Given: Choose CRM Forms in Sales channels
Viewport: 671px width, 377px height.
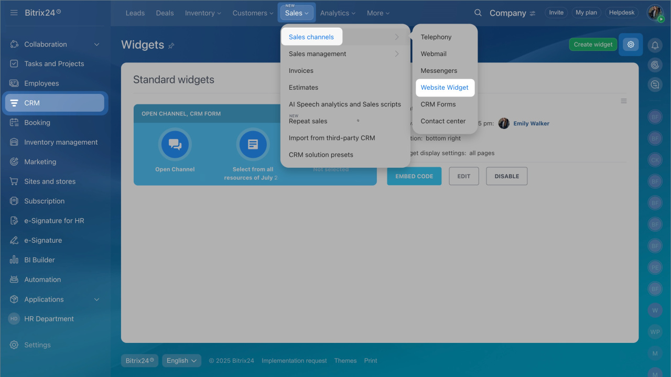Looking at the screenshot, I should click(x=438, y=104).
